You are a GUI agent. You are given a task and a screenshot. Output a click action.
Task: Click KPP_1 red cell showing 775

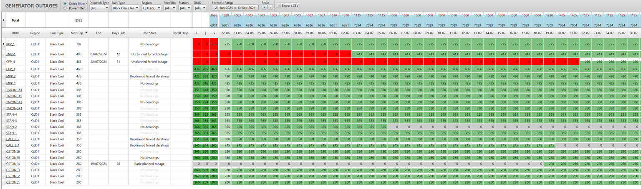(214, 44)
